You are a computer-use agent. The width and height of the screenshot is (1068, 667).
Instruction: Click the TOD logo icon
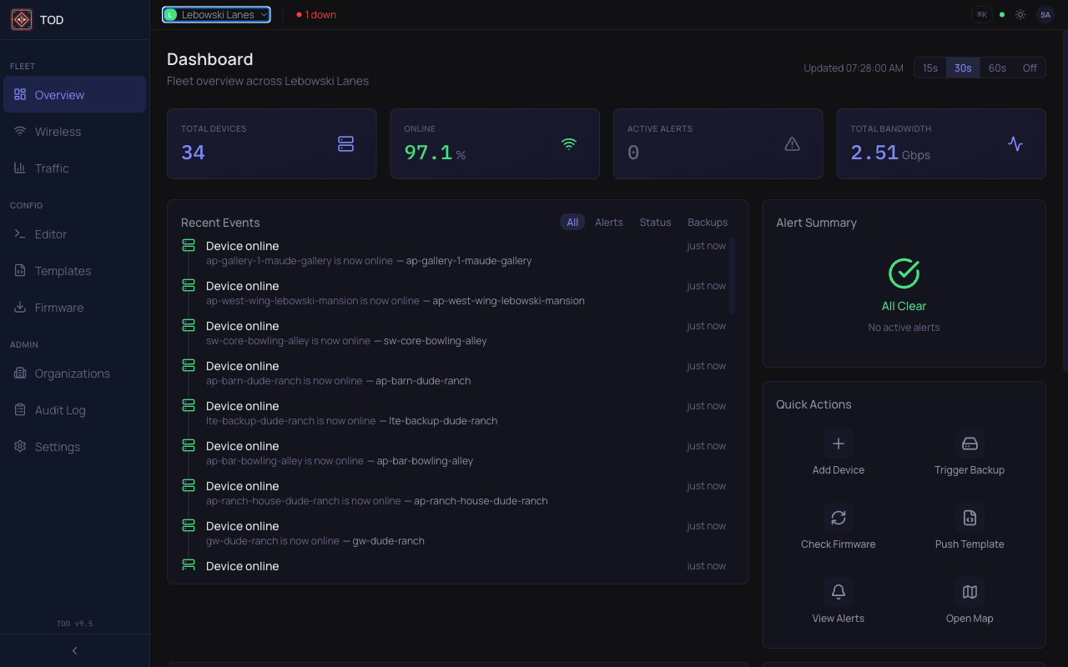click(21, 19)
